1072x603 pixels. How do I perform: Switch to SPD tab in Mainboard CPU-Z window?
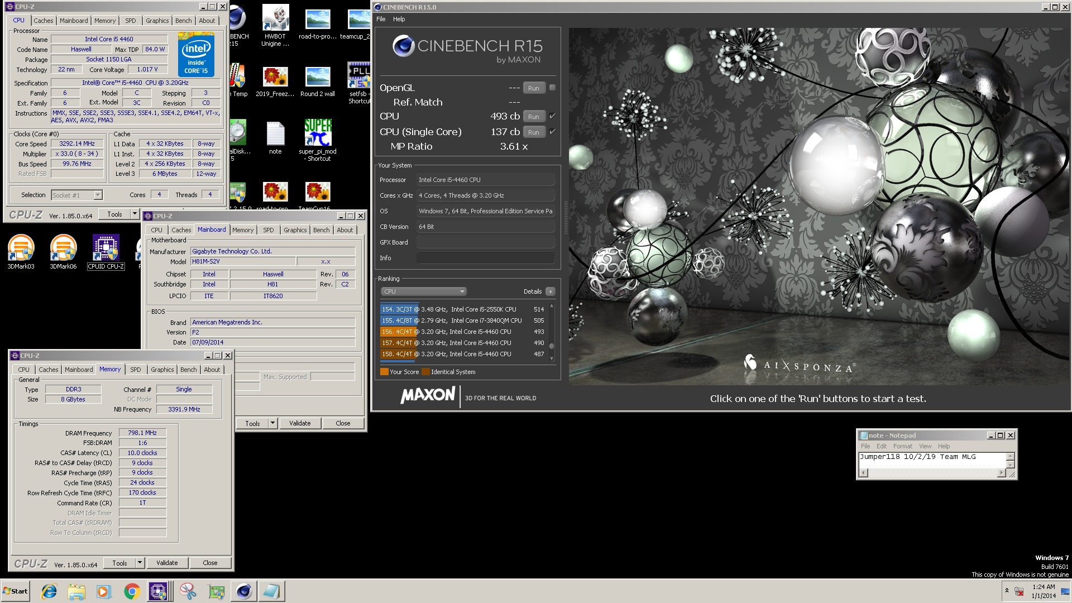point(269,230)
